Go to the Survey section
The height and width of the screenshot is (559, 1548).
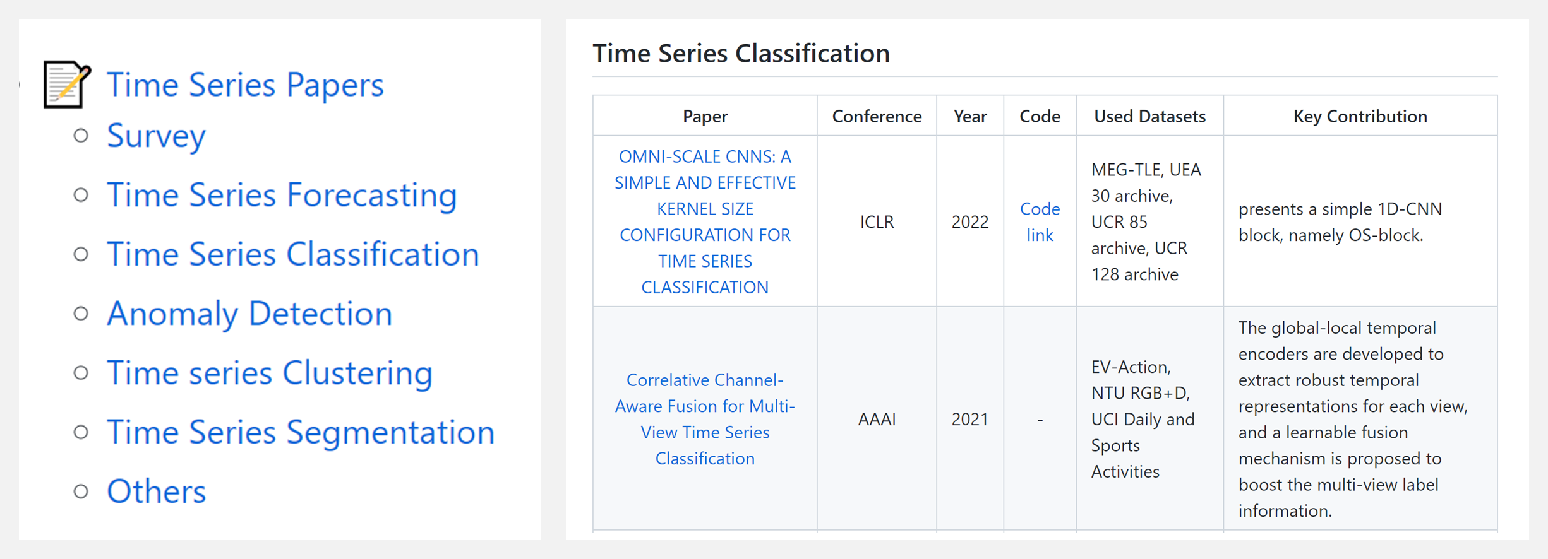156,136
